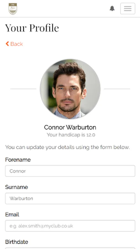Go back using the Back link

[14, 44]
